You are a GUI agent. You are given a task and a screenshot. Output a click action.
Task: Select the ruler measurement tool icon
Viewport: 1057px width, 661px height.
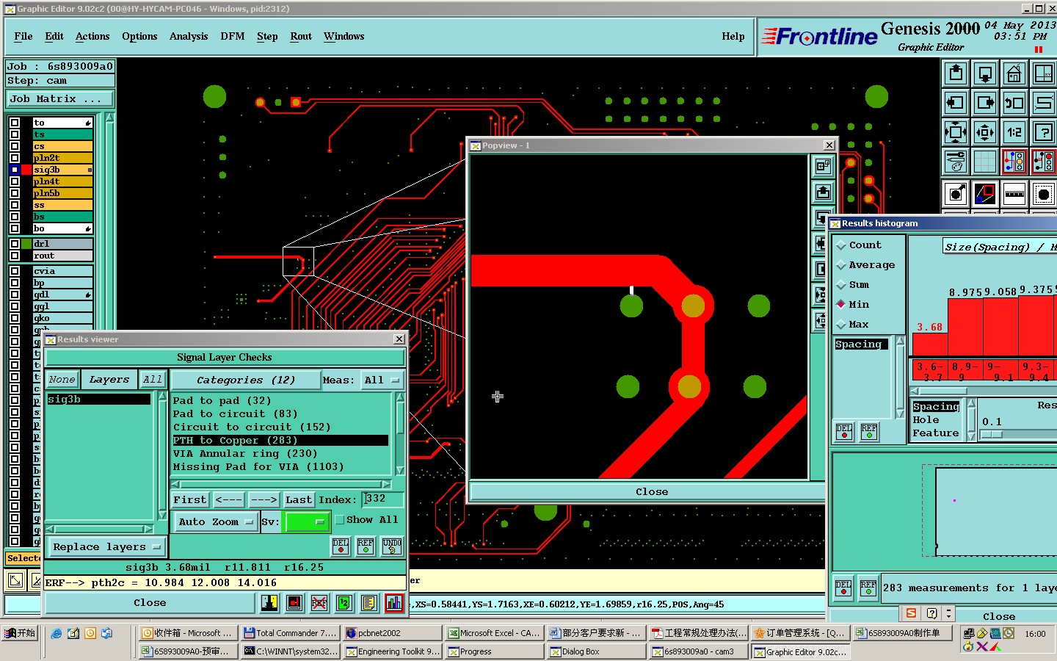point(1014,194)
